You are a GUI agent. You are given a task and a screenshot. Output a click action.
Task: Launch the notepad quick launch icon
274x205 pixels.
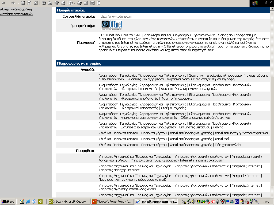[x=22, y=202]
